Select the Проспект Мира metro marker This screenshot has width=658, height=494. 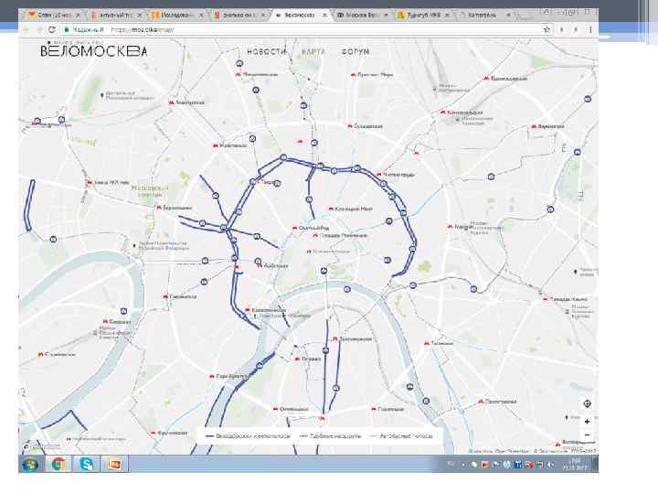353,75
